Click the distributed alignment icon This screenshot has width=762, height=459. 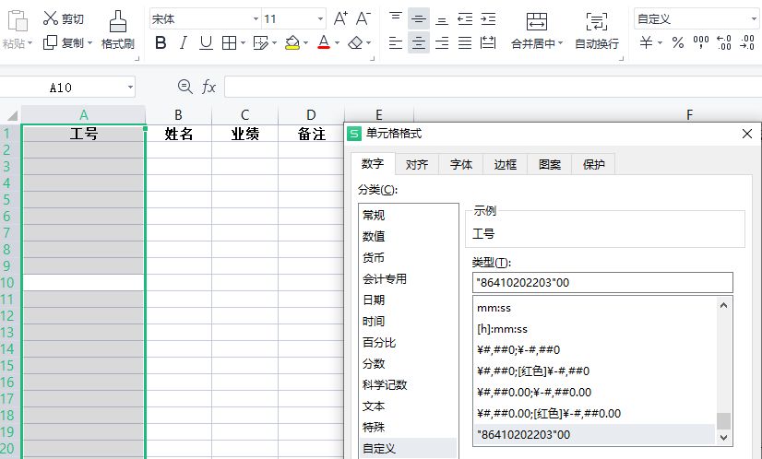[x=488, y=43]
